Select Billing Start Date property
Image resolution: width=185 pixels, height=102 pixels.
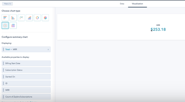(26, 63)
